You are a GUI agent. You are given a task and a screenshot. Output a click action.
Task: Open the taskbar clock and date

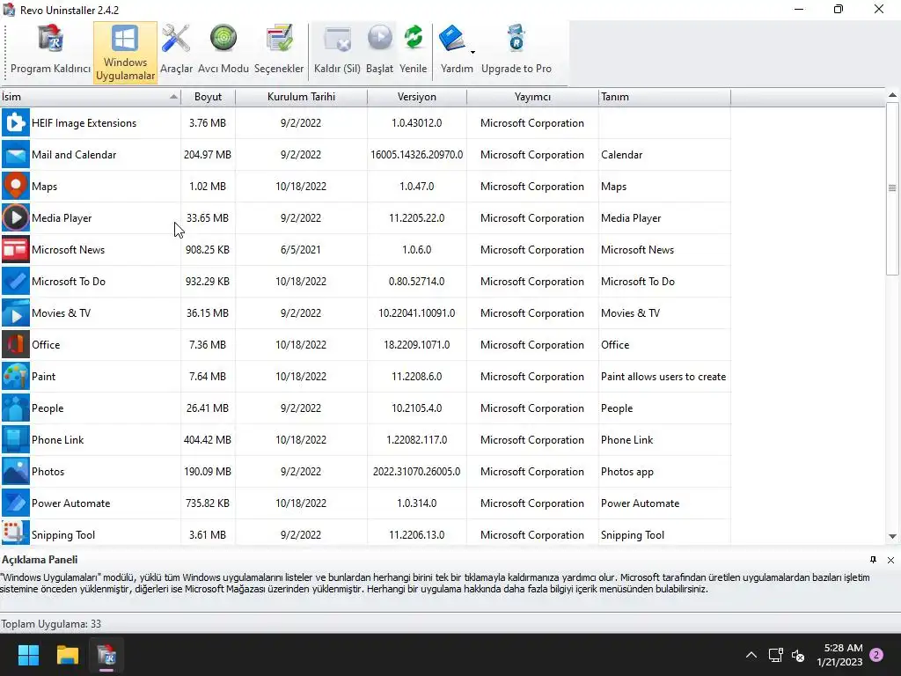click(x=839, y=655)
